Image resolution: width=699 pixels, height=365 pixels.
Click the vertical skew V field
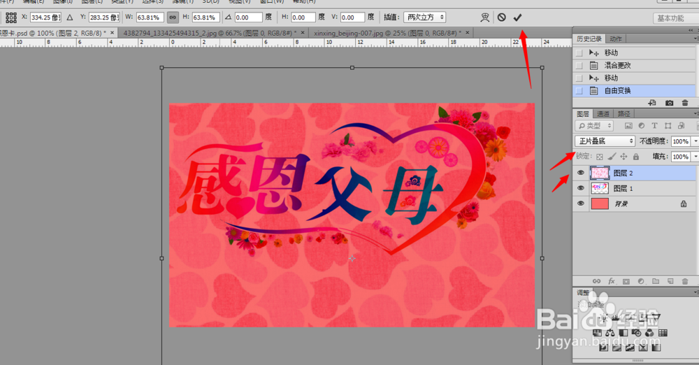click(353, 17)
